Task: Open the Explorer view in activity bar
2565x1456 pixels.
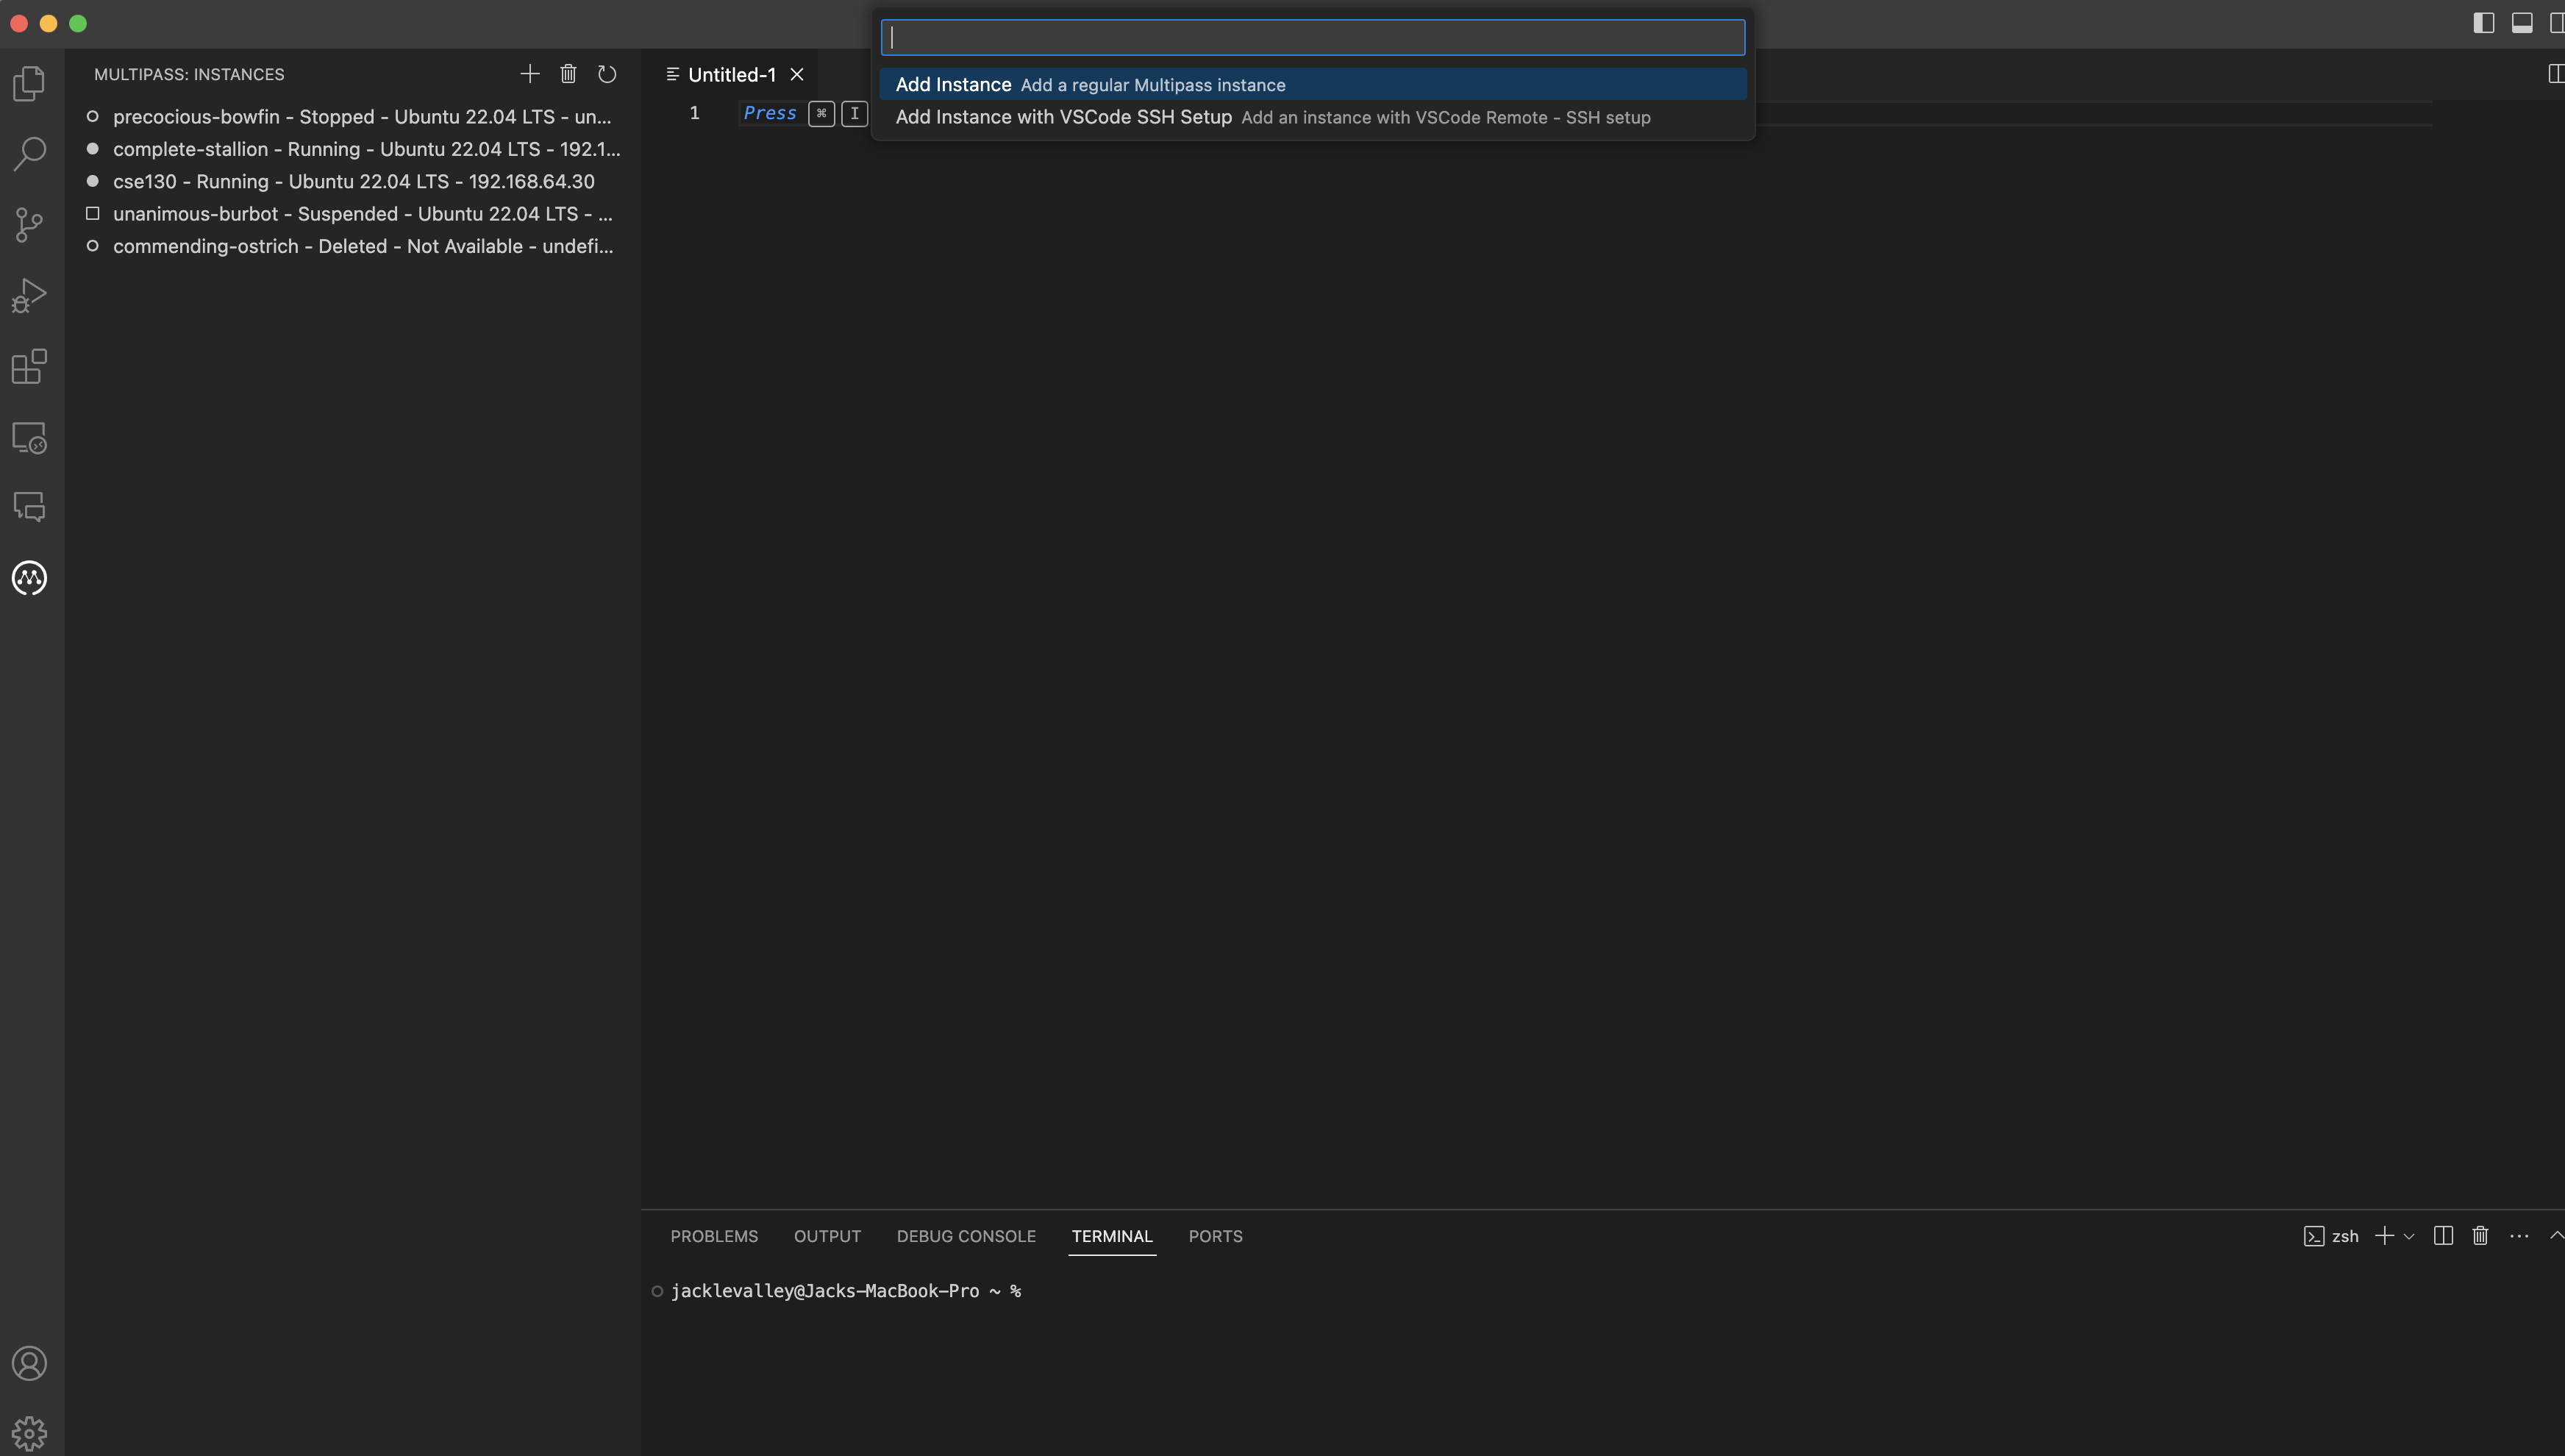Action: [29, 83]
